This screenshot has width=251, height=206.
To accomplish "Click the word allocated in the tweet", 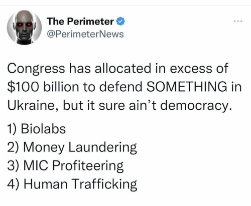I will (x=123, y=68).
